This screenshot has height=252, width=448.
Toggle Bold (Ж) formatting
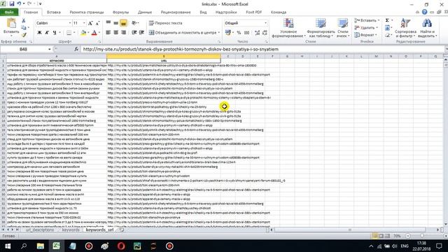39,33
